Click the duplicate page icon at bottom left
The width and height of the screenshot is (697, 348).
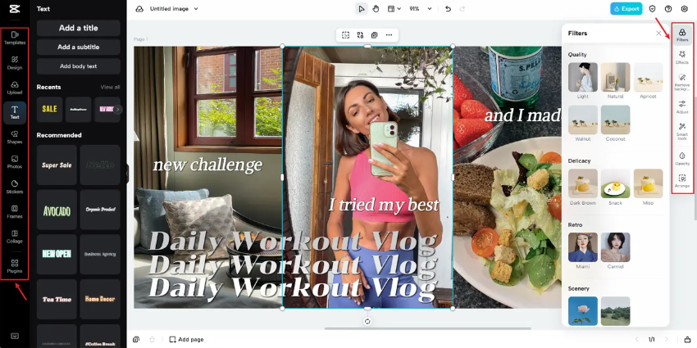136,340
